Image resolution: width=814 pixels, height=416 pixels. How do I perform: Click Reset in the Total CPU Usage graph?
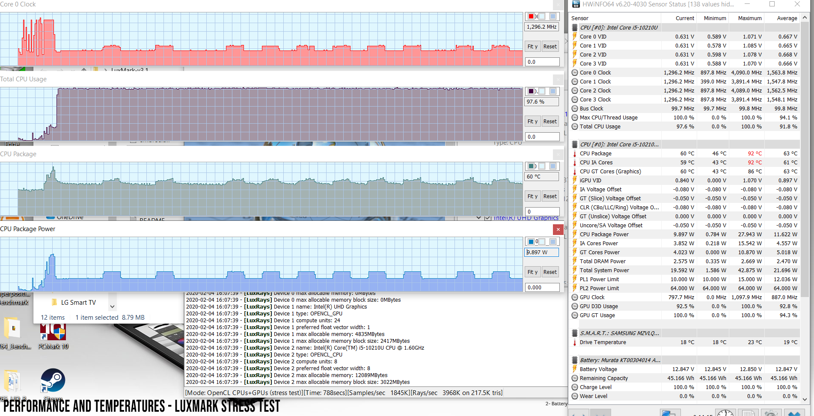[x=550, y=122]
